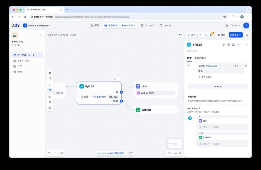Zoom in using the plus control near 111%
The image size is (261, 170).
pyautogui.click(x=180, y=154)
